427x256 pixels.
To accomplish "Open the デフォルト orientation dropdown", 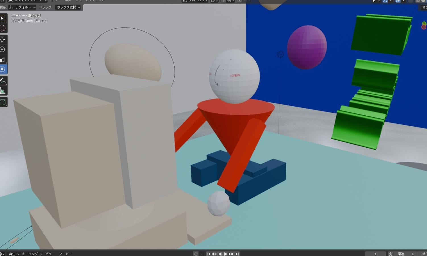I will click(x=22, y=7).
